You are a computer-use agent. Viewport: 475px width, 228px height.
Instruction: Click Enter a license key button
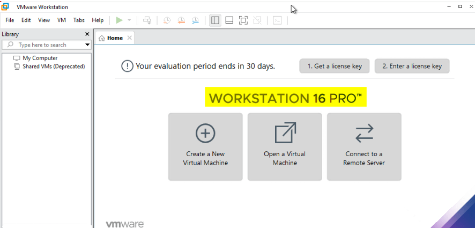412,66
